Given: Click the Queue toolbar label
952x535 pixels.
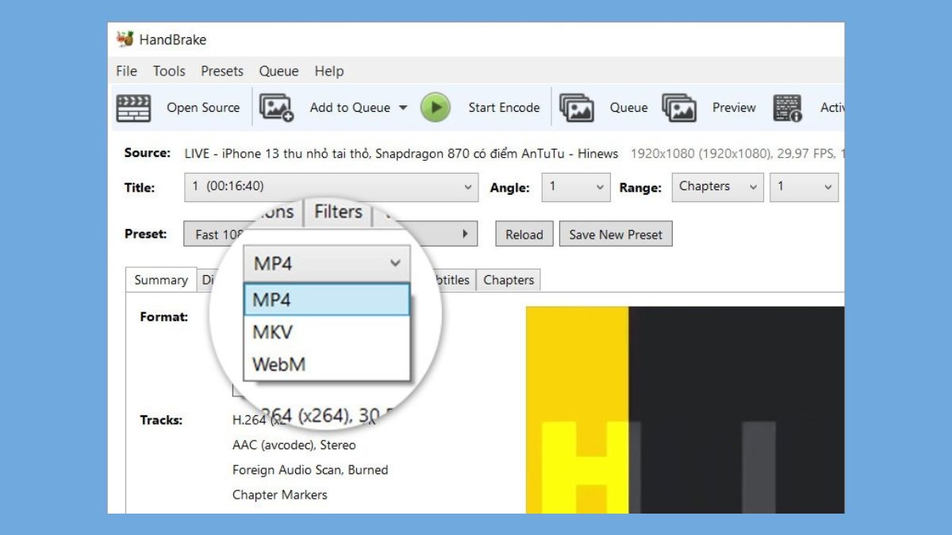Looking at the screenshot, I should 629,108.
